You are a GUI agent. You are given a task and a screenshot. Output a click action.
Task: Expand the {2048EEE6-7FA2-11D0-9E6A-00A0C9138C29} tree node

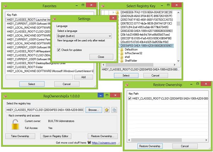click(x=114, y=12)
